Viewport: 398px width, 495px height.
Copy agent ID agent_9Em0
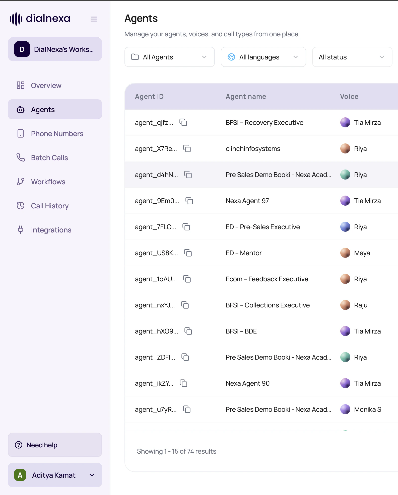point(189,201)
